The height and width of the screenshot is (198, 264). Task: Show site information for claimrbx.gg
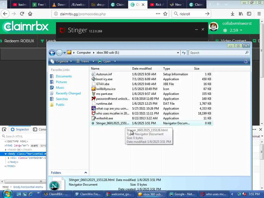56,14
